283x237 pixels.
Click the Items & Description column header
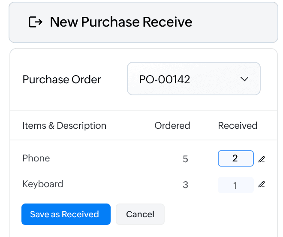pyautogui.click(x=64, y=126)
